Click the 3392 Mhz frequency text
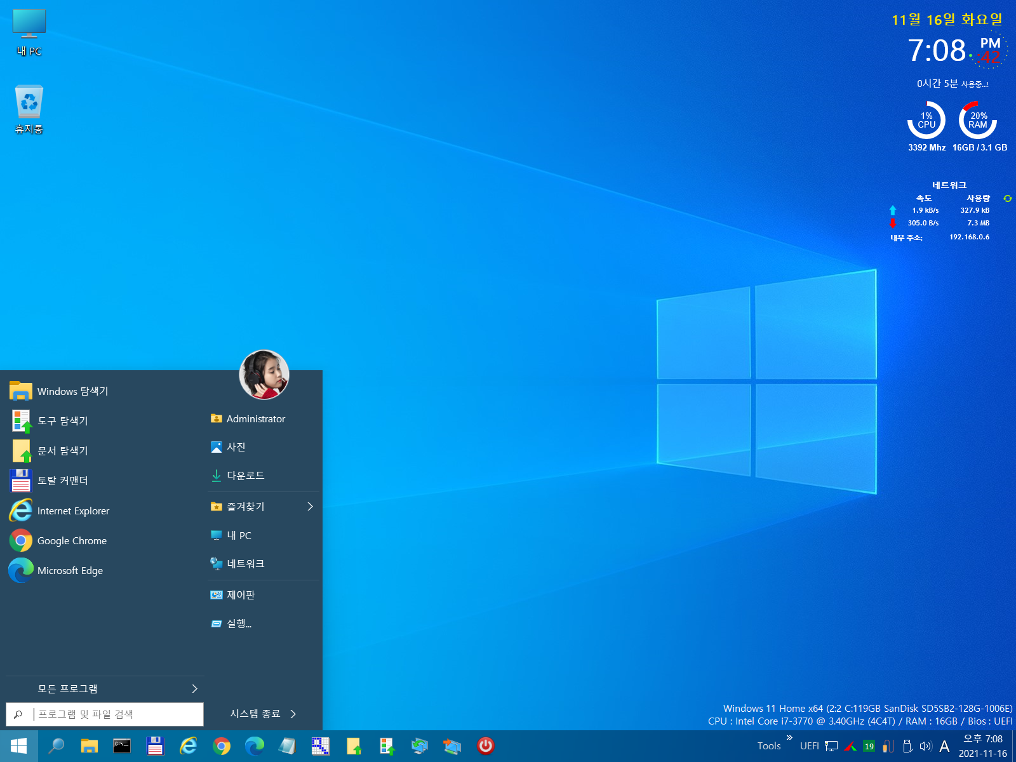This screenshot has width=1016, height=762. [x=926, y=147]
